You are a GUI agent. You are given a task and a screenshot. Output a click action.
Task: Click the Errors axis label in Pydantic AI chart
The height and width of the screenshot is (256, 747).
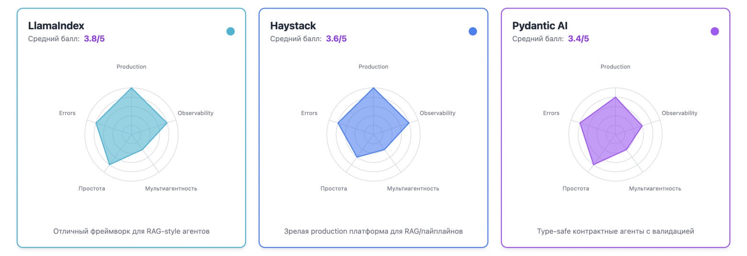[x=551, y=113]
